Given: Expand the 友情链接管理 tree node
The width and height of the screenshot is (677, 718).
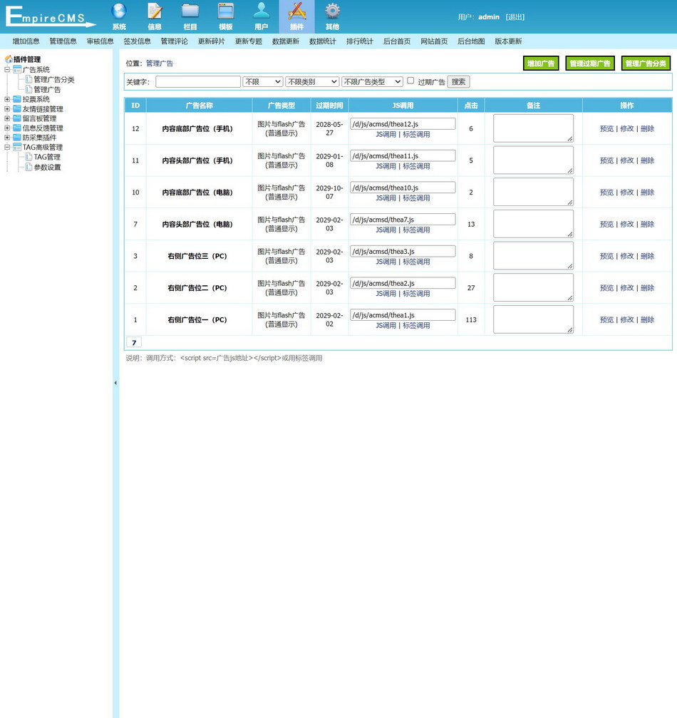Looking at the screenshot, I should click(x=7, y=109).
